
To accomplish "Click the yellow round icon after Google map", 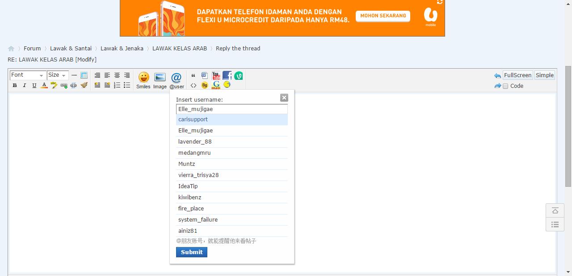I will pyautogui.click(x=227, y=84).
